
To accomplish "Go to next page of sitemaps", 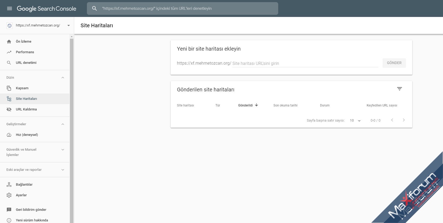I will (x=404, y=120).
